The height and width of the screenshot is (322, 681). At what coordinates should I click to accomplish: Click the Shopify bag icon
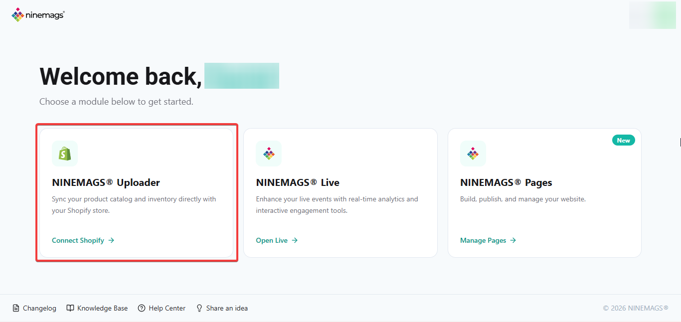click(x=65, y=154)
